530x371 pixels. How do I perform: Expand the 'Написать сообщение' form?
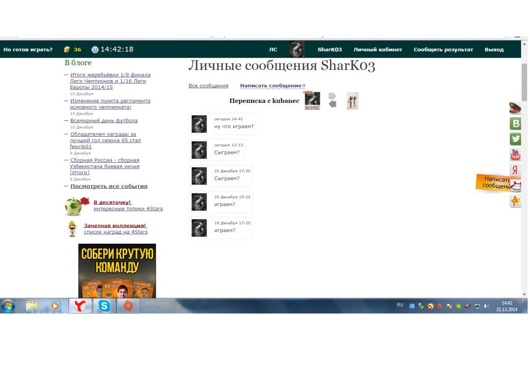click(x=270, y=86)
